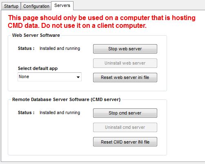The height and width of the screenshot is (164, 205).
Task: Switch to the Startup tab
Action: [x=11, y=6]
